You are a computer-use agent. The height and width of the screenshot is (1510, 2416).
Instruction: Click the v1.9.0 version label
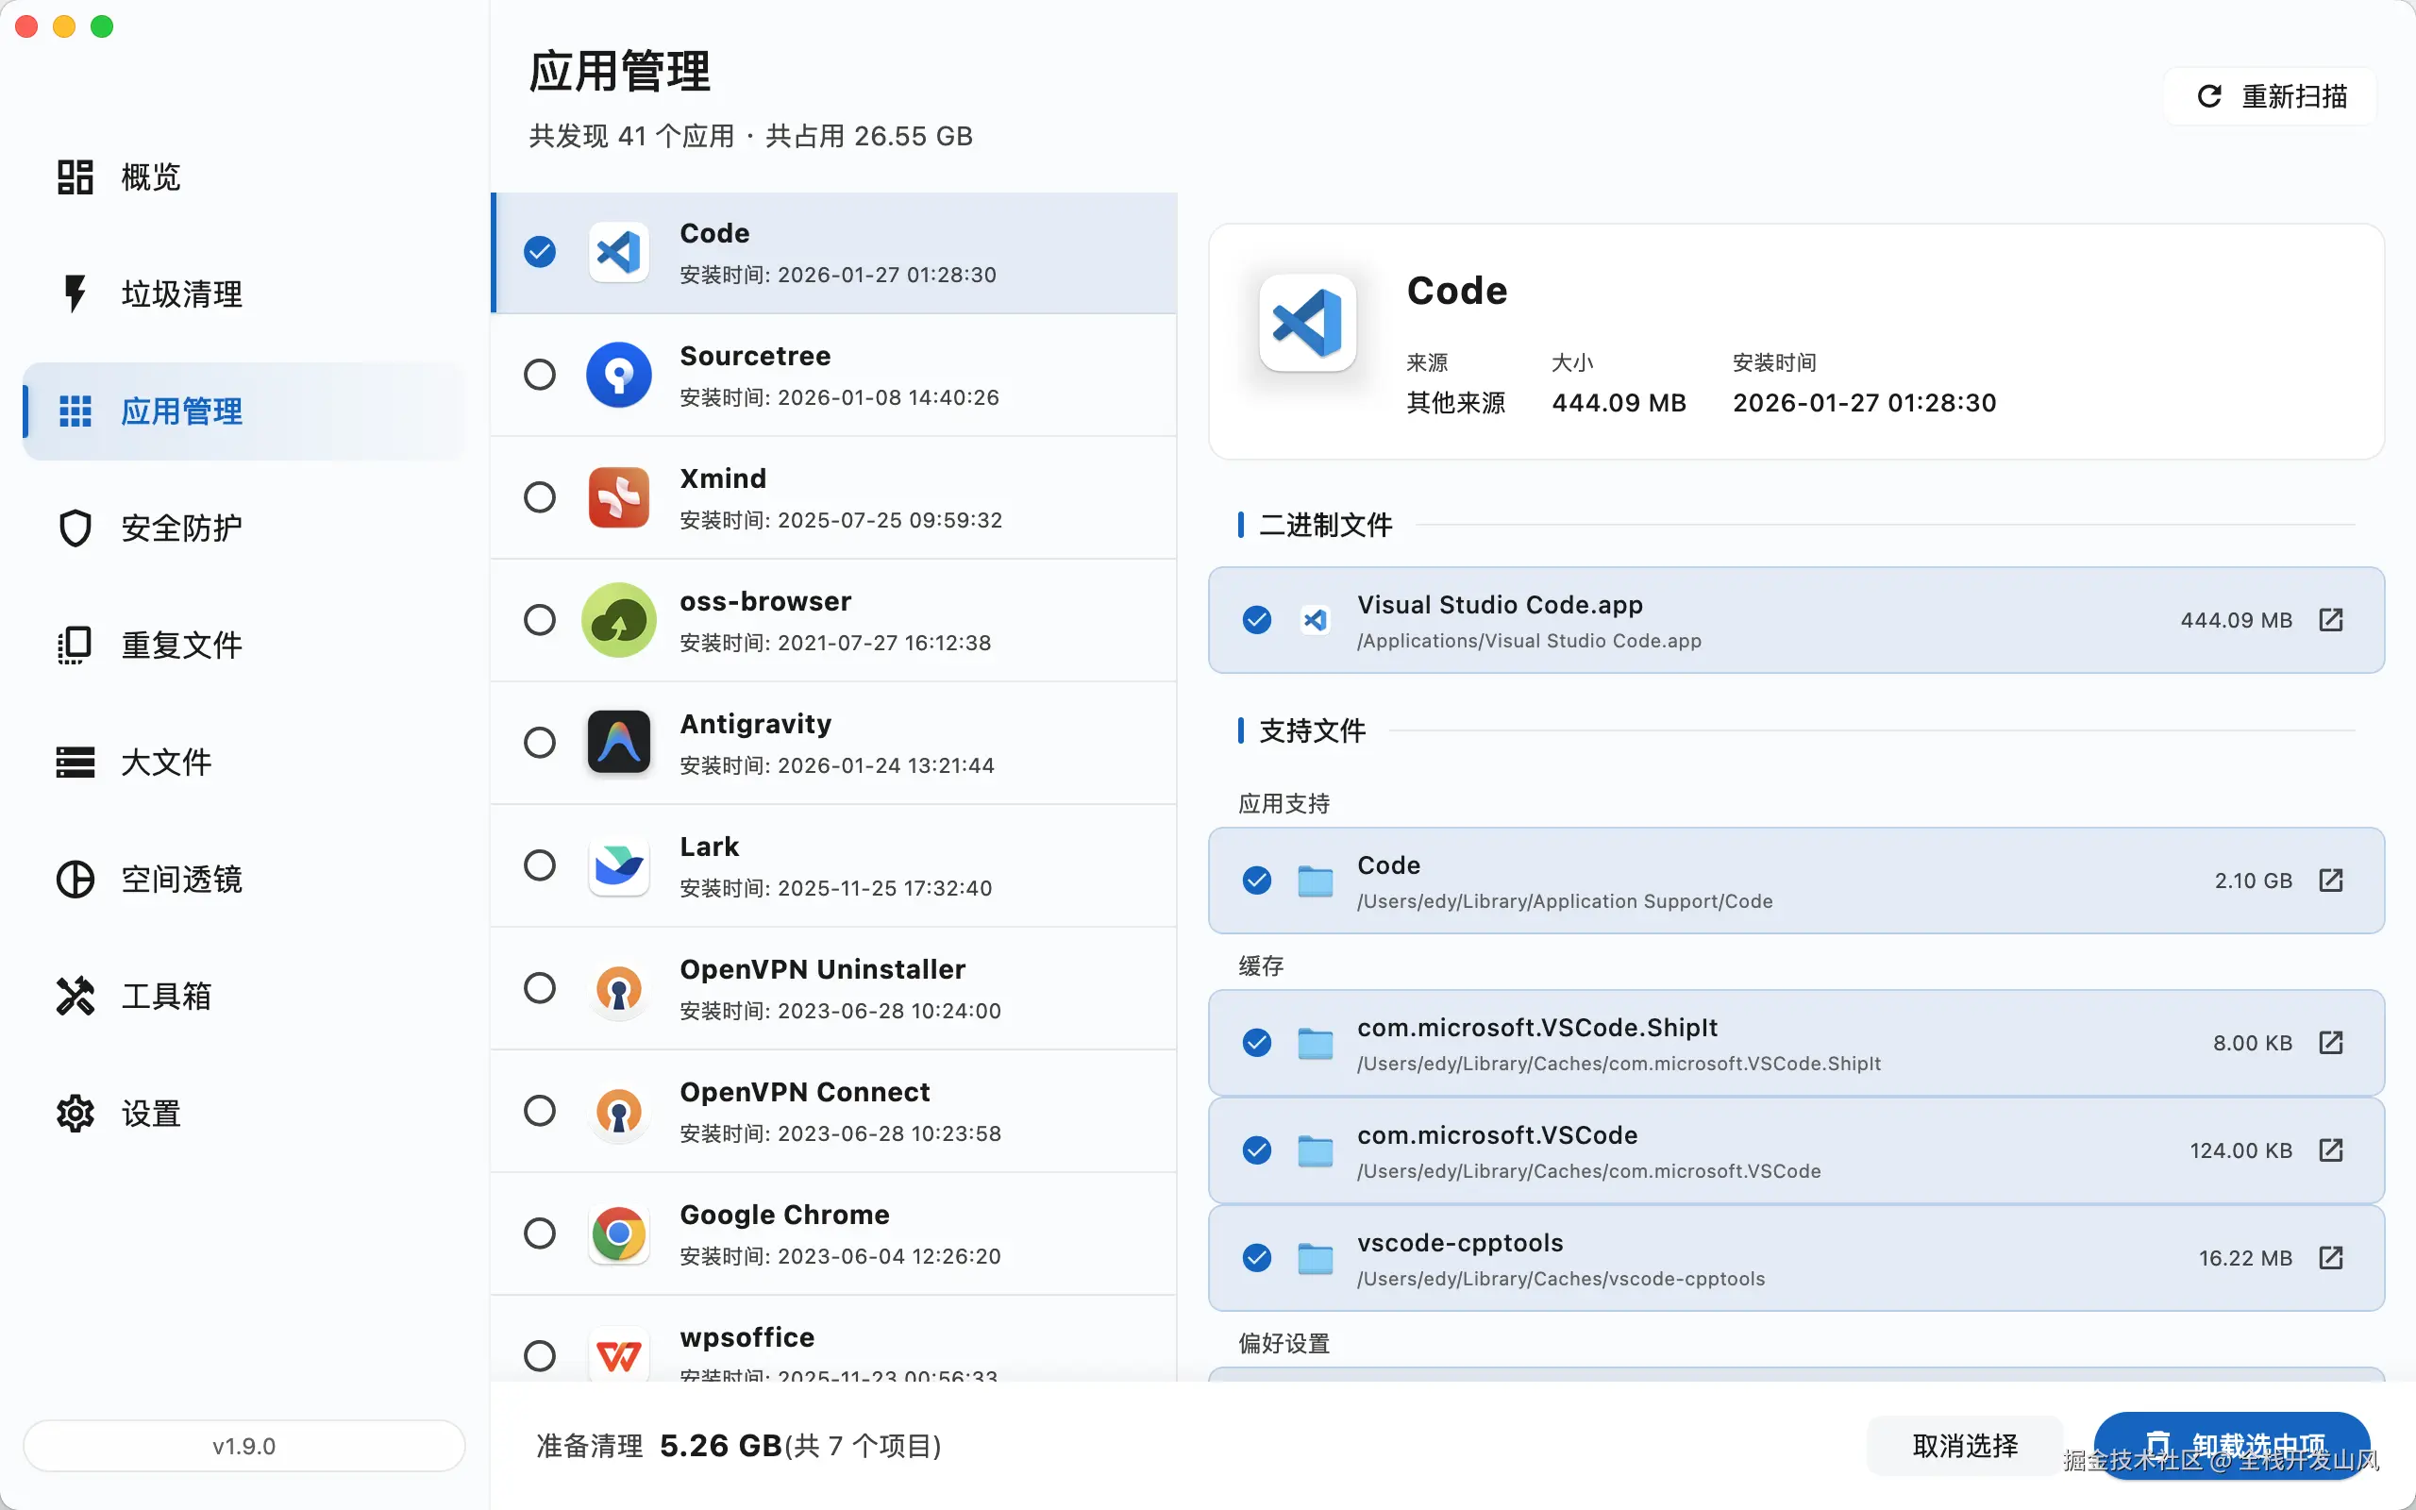click(243, 1445)
